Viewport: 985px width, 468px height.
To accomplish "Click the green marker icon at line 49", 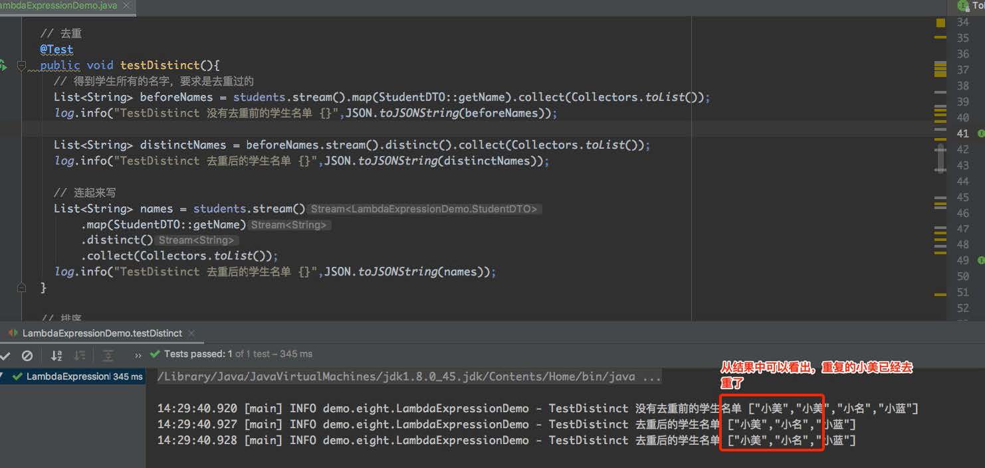I will click(x=980, y=261).
